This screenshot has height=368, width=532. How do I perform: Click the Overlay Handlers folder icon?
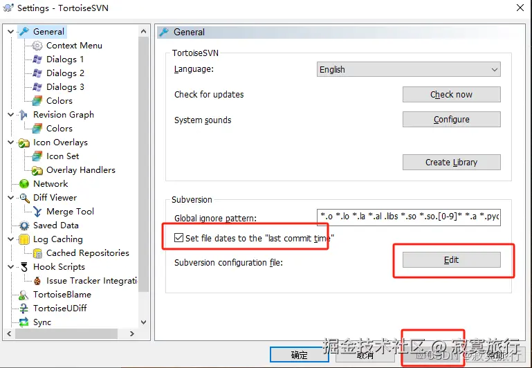37,170
